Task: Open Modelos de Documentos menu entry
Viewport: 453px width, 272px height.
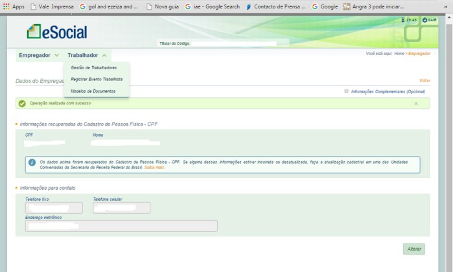Action: (93, 91)
